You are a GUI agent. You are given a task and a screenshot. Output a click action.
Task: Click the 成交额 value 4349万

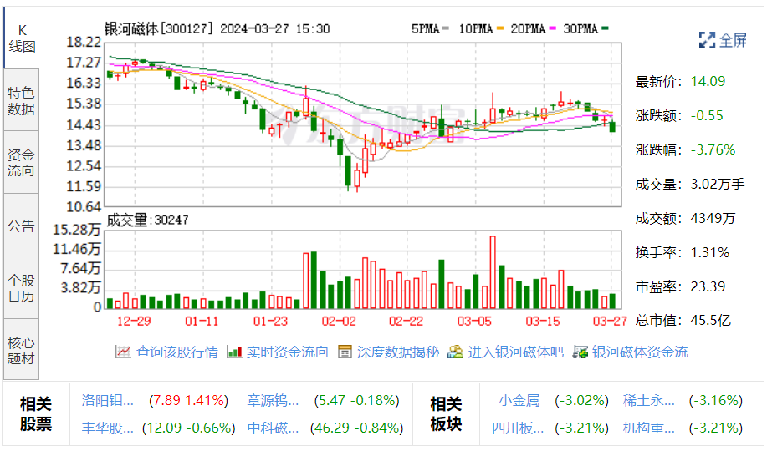tap(713, 218)
